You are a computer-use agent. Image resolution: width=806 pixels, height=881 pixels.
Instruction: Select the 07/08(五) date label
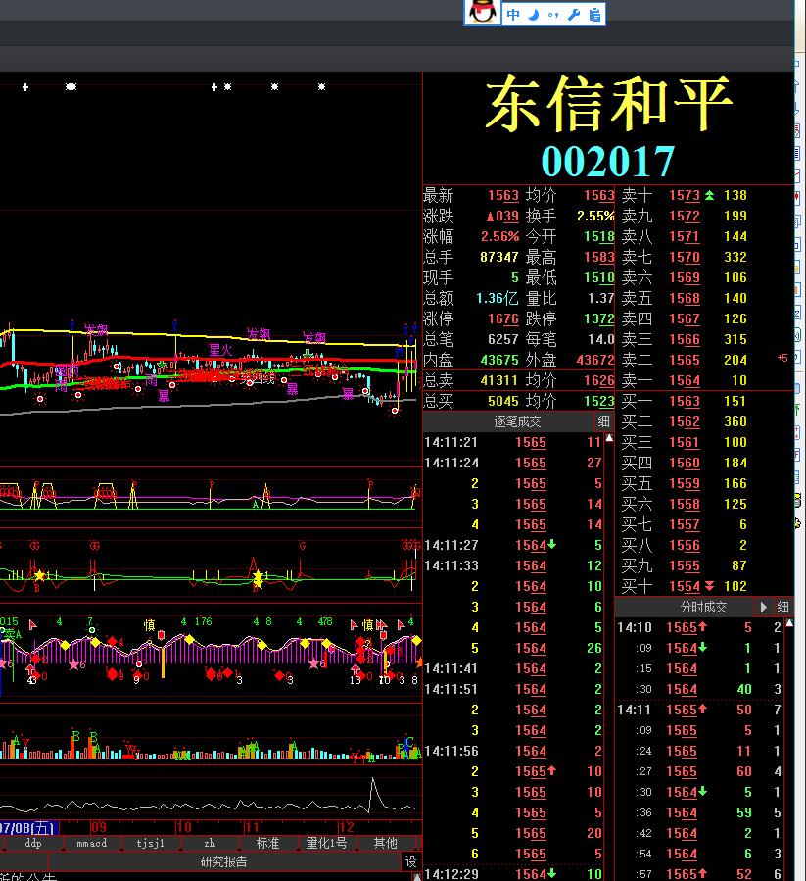point(28,827)
